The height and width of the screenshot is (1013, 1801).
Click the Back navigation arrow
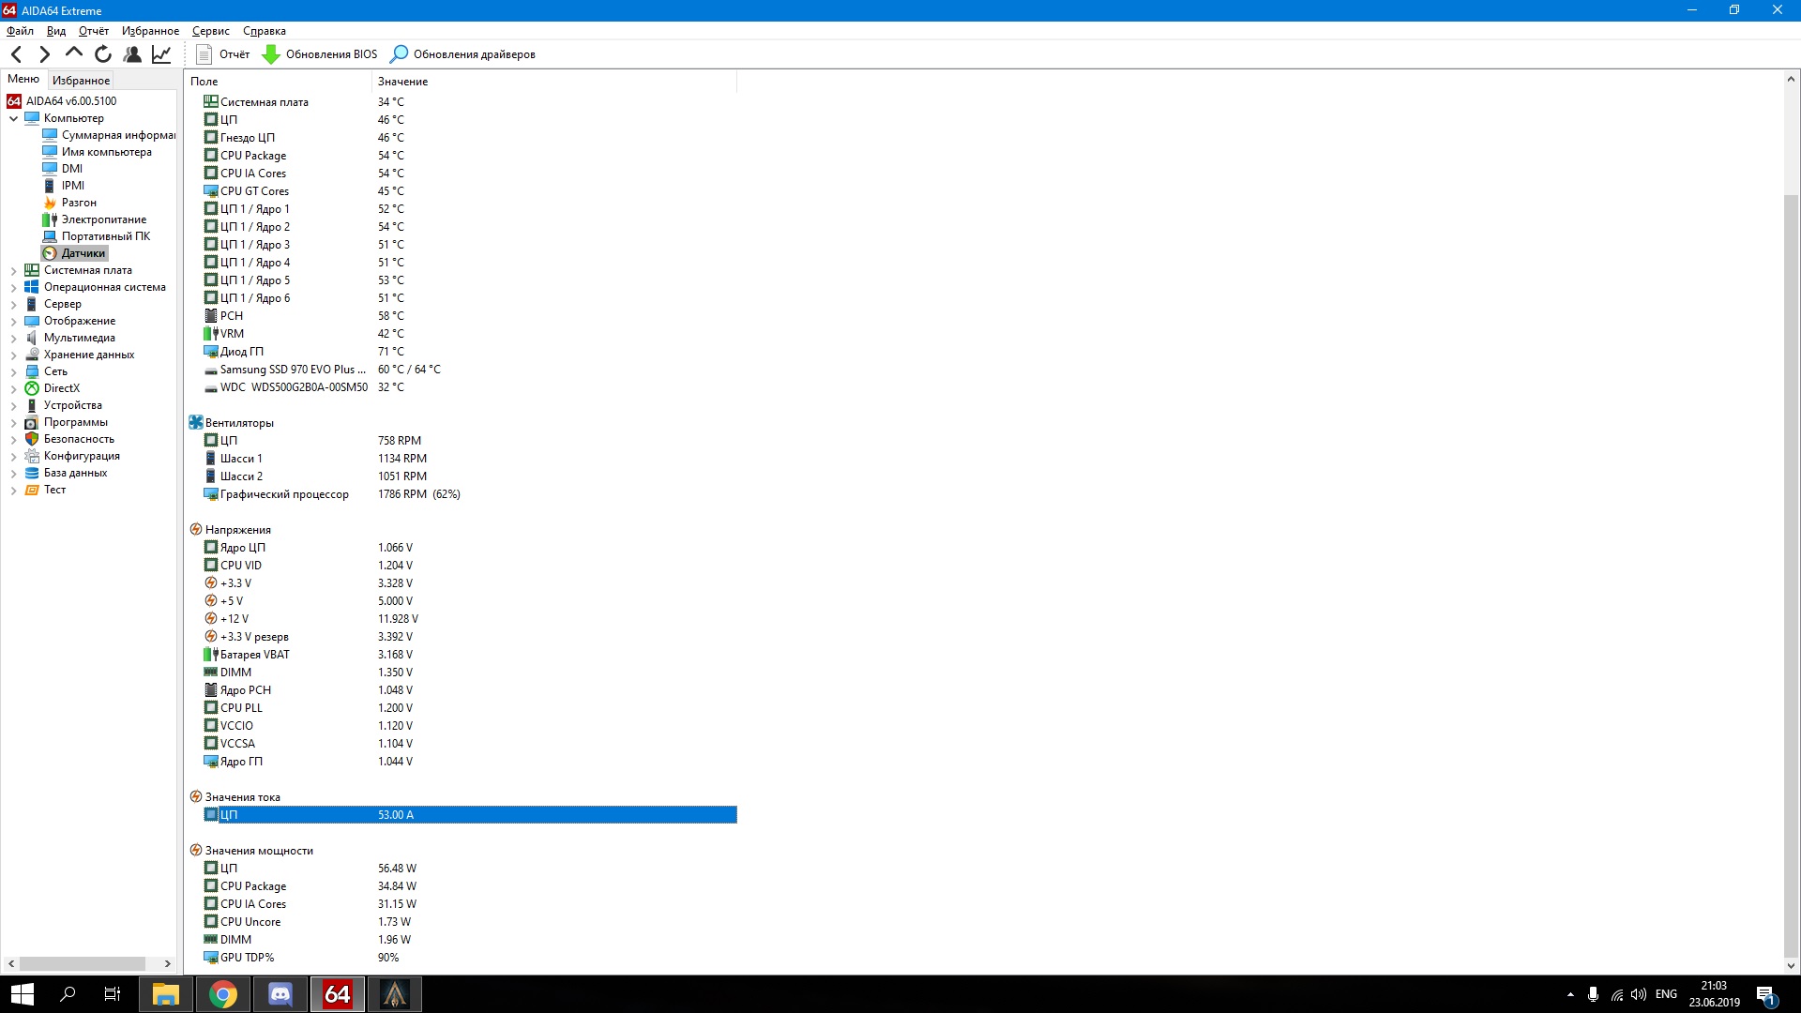coord(16,54)
